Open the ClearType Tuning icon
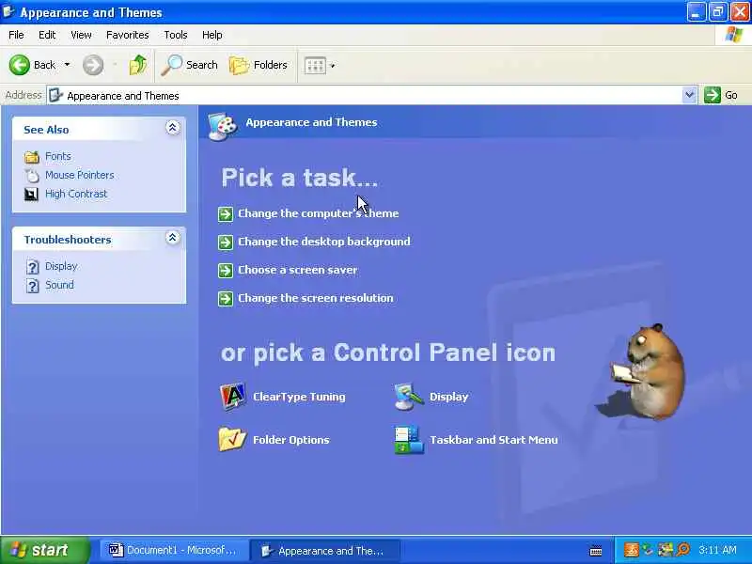 tap(232, 397)
